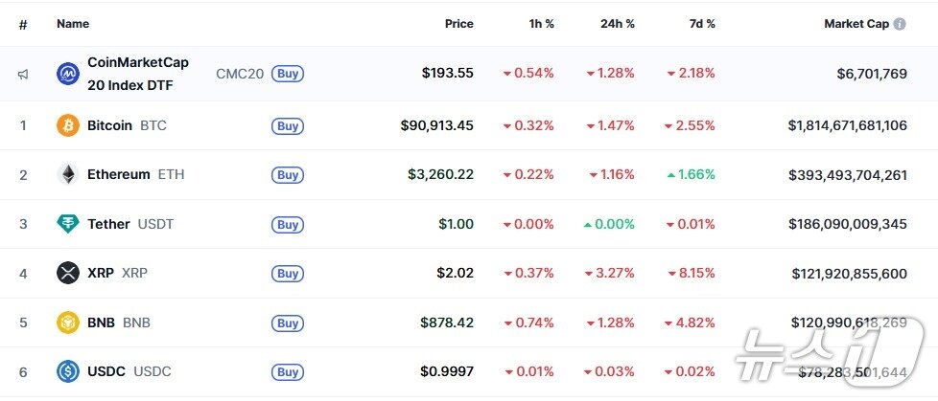Sort by the Name column header
The image size is (938, 401).
(x=73, y=24)
